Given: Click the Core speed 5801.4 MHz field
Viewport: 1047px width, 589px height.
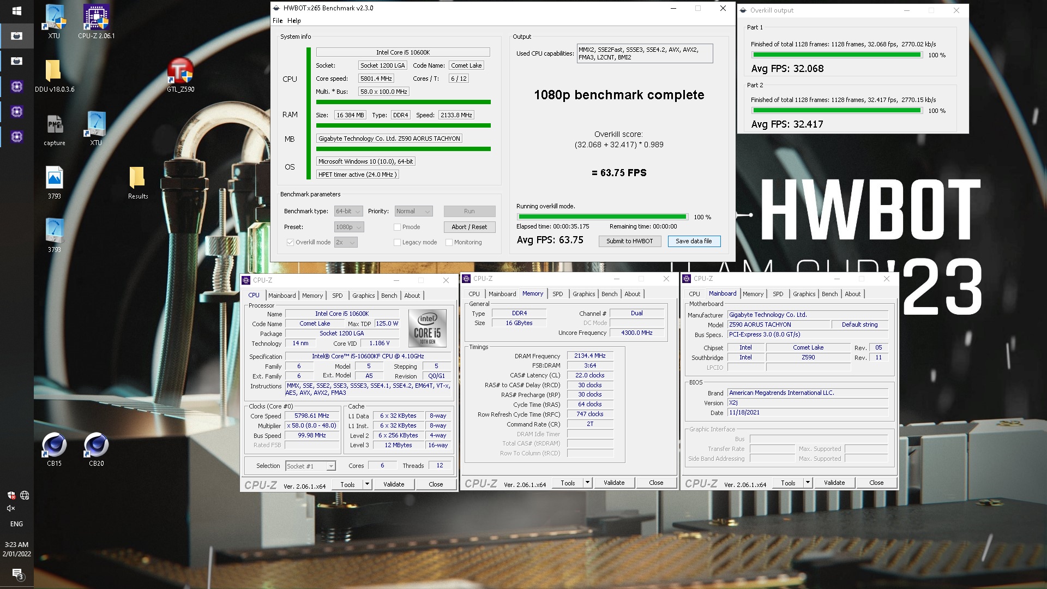Looking at the screenshot, I should point(376,79).
